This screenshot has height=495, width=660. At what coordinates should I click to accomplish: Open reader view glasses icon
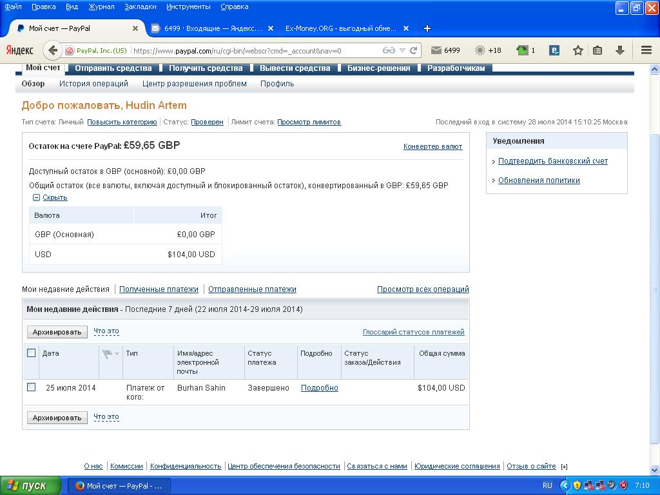[389, 50]
